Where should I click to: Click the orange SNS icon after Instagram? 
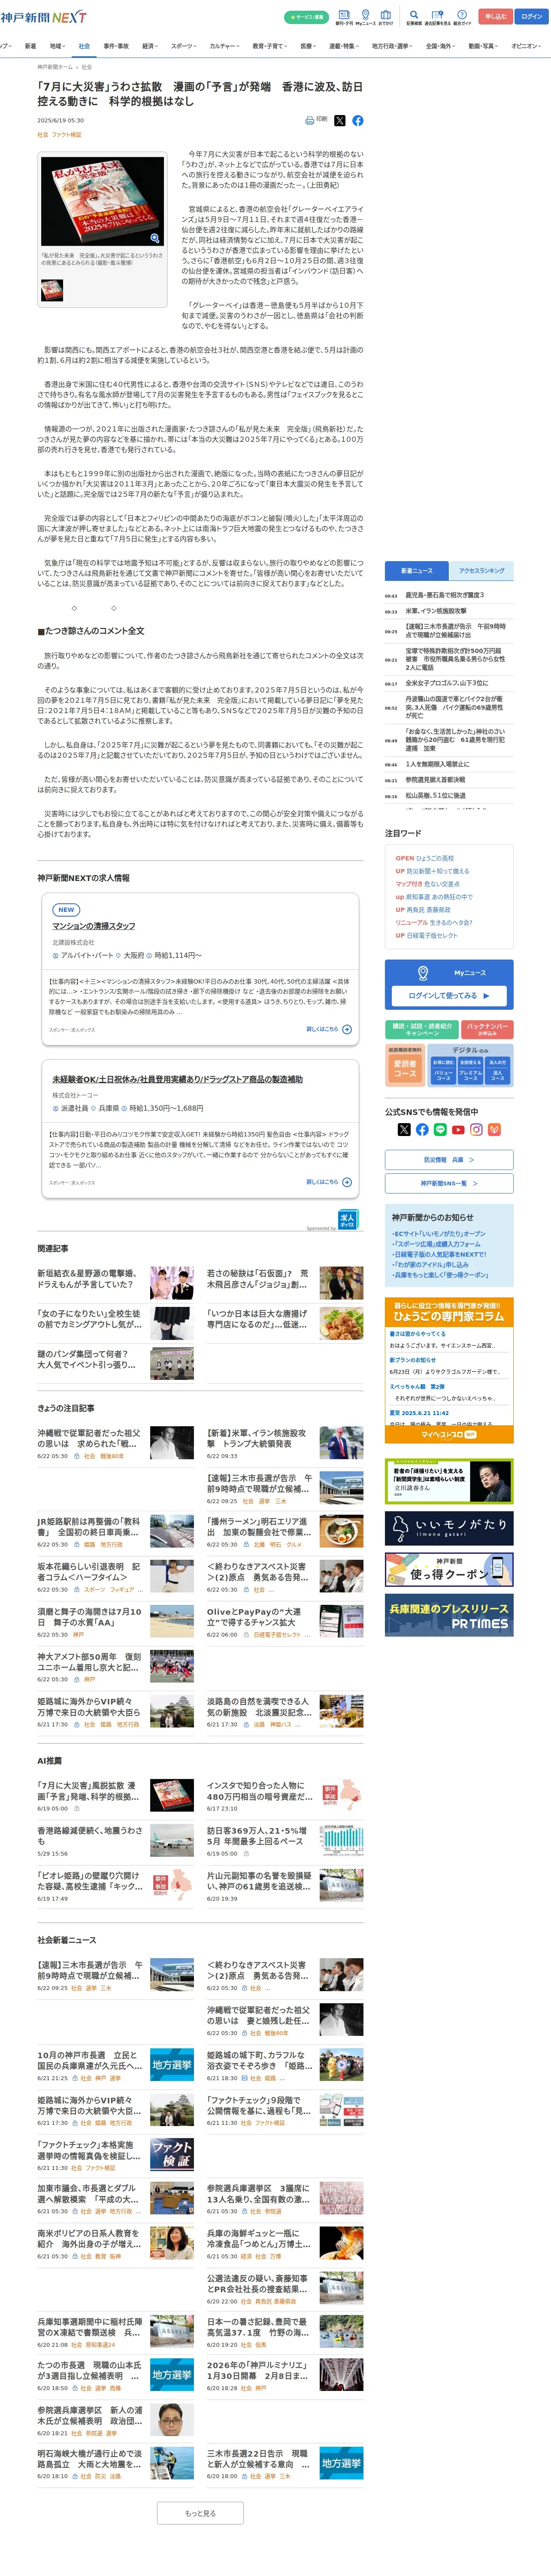[x=494, y=1129]
